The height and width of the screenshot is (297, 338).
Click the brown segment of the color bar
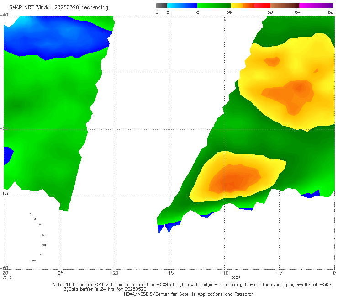tap(285, 5)
